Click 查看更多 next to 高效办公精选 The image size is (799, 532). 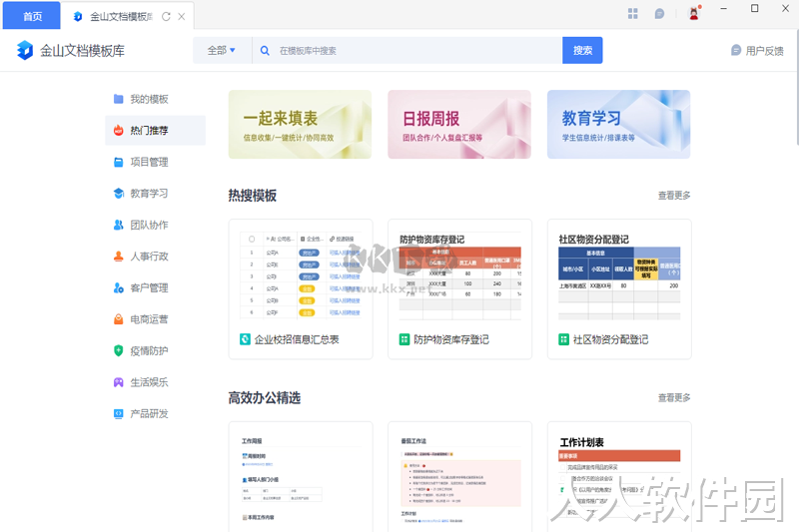[x=674, y=397]
